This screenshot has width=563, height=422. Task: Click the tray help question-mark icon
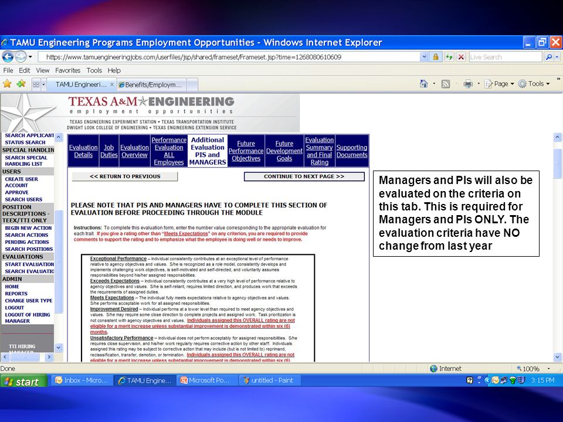click(x=470, y=380)
